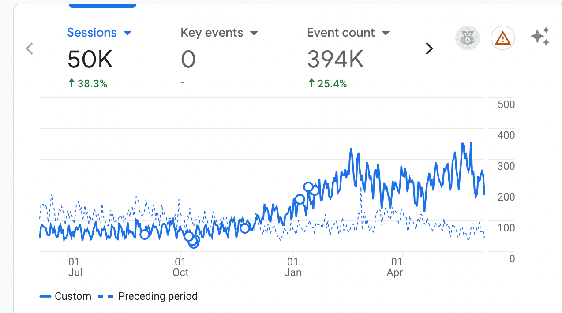Open the Event count metric dropdown
Image resolution: width=562 pixels, height=313 pixels.
click(385, 33)
